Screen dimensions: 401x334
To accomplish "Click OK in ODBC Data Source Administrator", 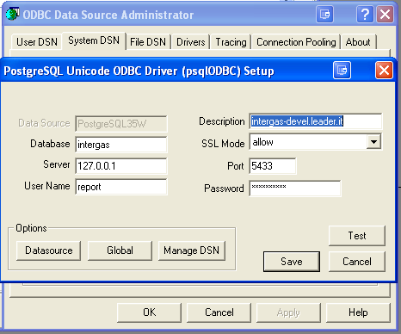I will [x=150, y=312].
